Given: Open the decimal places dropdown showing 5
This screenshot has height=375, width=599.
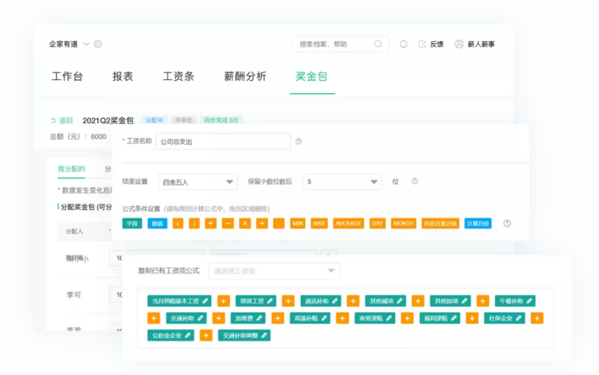Looking at the screenshot, I should (x=342, y=182).
